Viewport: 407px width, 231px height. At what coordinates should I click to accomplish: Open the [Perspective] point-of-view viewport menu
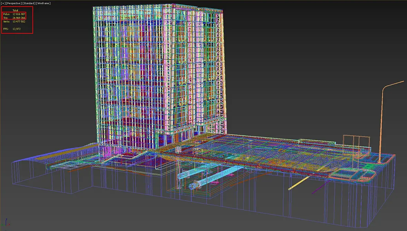[x=14, y=3]
